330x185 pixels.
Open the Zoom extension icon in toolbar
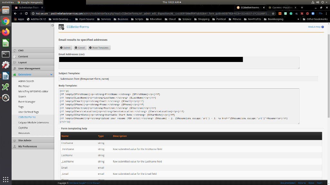click(313, 13)
